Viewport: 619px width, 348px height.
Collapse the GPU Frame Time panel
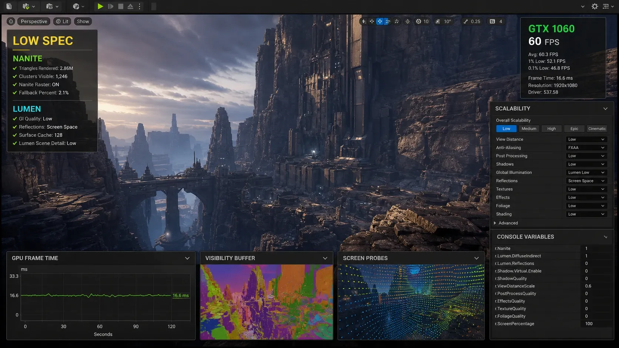tap(187, 258)
